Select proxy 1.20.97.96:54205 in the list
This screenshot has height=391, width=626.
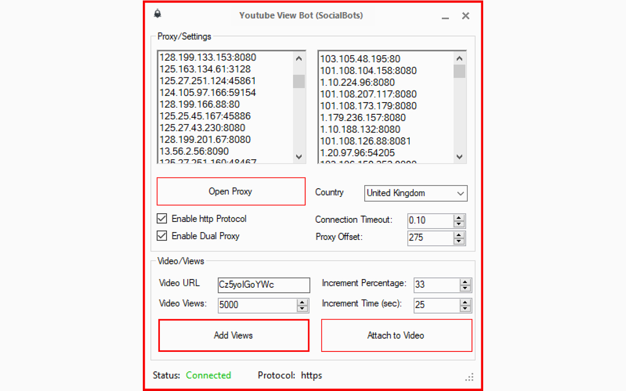358,153
